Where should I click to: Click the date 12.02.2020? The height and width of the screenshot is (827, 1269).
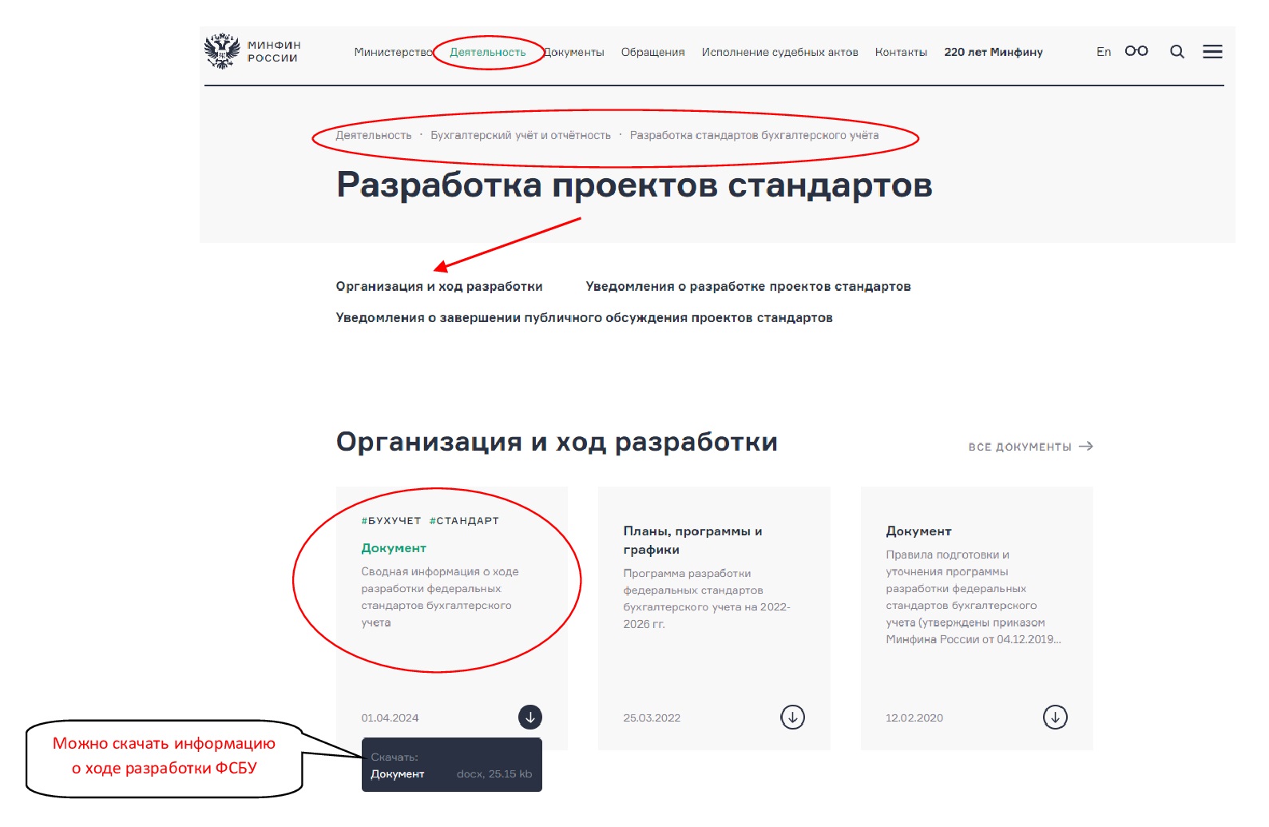point(914,718)
